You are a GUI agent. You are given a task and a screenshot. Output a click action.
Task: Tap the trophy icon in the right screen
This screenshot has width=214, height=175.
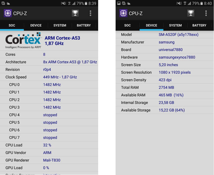point(191,13)
